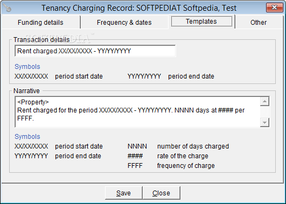The width and height of the screenshot is (286, 204).
Task: Click the Narrative scrollbar track
Action: (264, 112)
